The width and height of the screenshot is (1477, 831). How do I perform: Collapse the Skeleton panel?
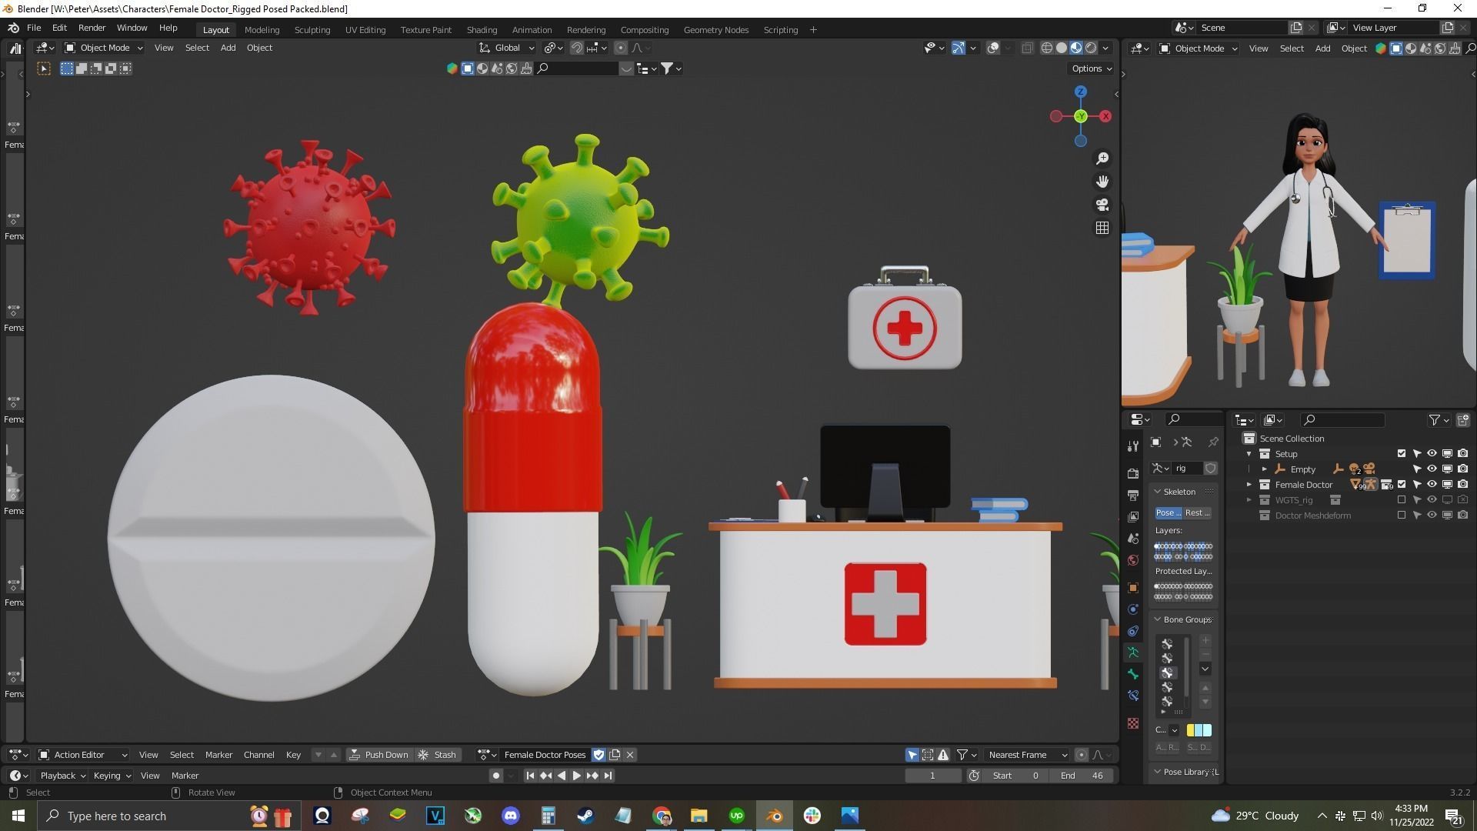(x=1158, y=492)
